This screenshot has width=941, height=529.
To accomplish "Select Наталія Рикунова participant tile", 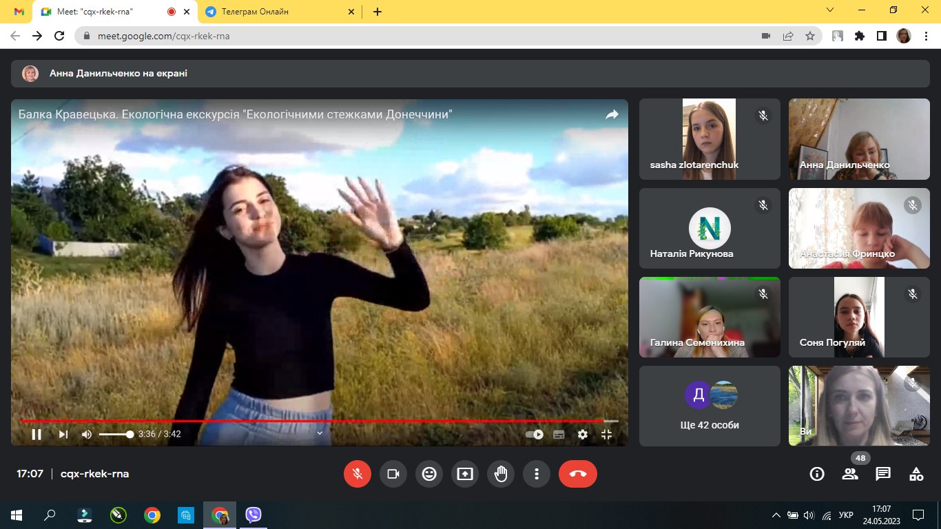I will (x=710, y=228).
